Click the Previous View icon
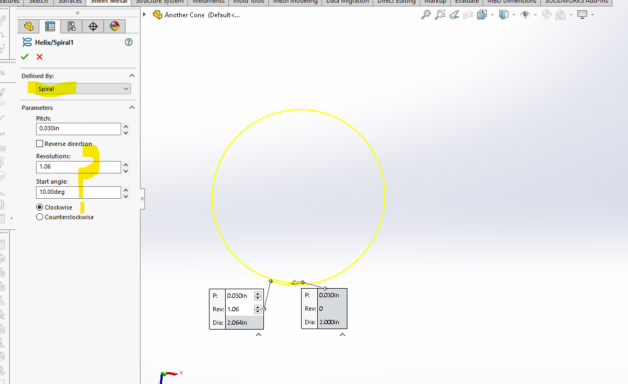 point(454,15)
